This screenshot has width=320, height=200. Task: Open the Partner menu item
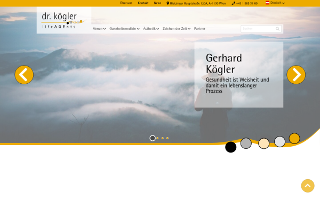tap(199, 29)
